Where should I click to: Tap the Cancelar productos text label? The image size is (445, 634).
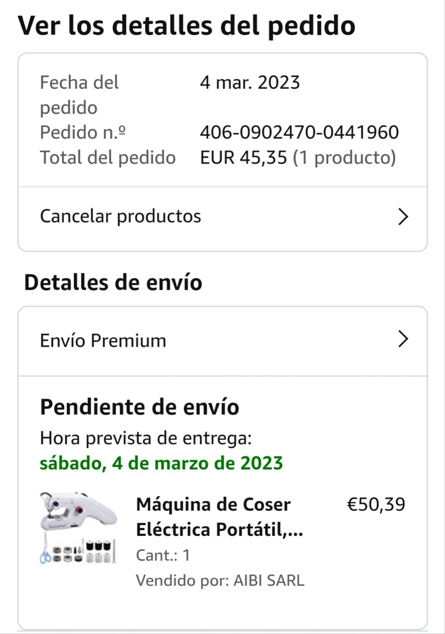click(x=120, y=216)
